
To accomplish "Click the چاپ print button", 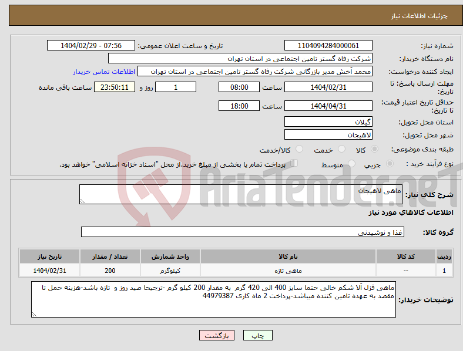I will [x=258, y=335].
